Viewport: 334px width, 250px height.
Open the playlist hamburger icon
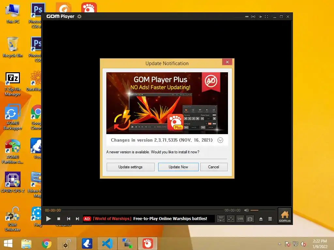[270, 219]
